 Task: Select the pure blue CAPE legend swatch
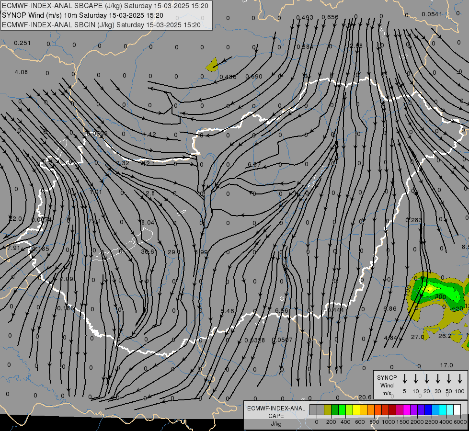[x=428, y=409]
